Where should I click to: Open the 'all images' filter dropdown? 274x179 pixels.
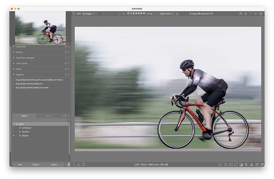88,14
